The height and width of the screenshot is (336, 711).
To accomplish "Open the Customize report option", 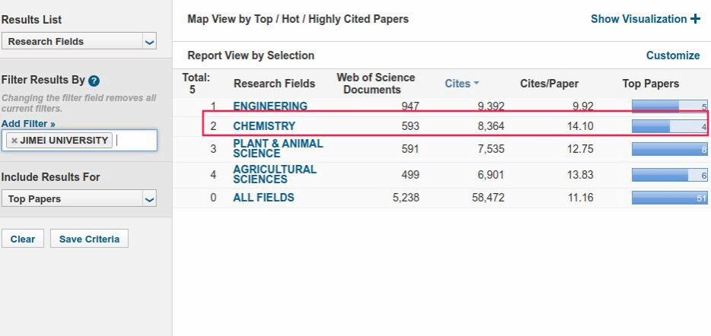I will coord(672,55).
